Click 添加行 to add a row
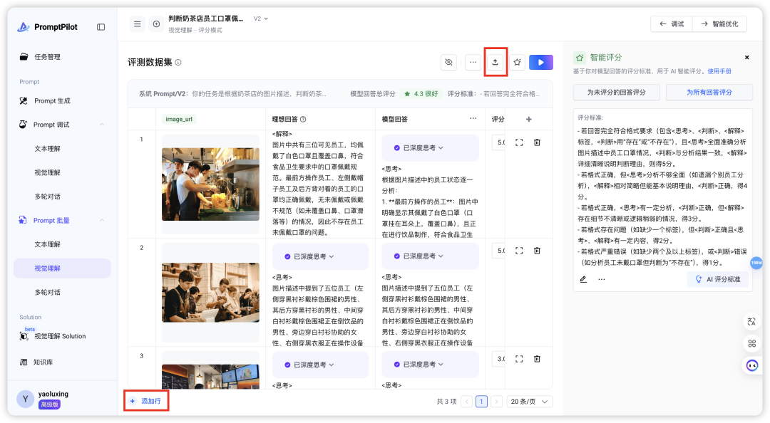Image resolution: width=770 pixels, height=423 pixels. point(146,401)
